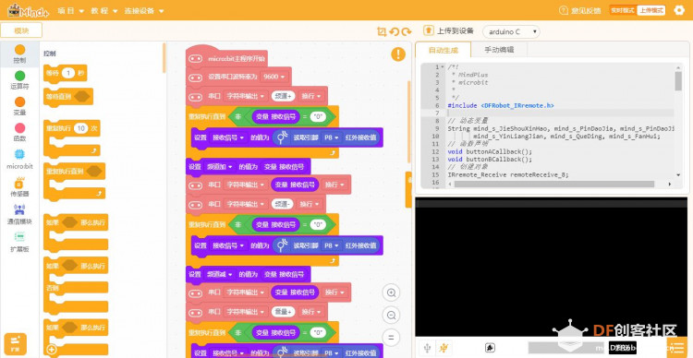Image resolution: width=693 pixels, height=358 pixels.
Task: Open 换行 dropdown in the 音量+ serial block
Action: 311,312
